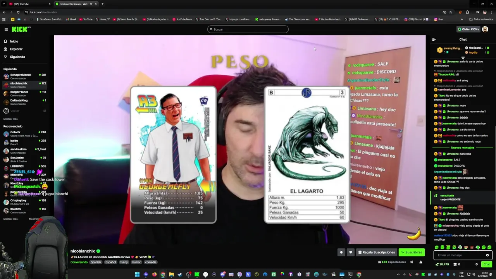Viewport: 496px width, 279px height.
Task: Open recommended channel illuchit0
Action: coord(24,210)
